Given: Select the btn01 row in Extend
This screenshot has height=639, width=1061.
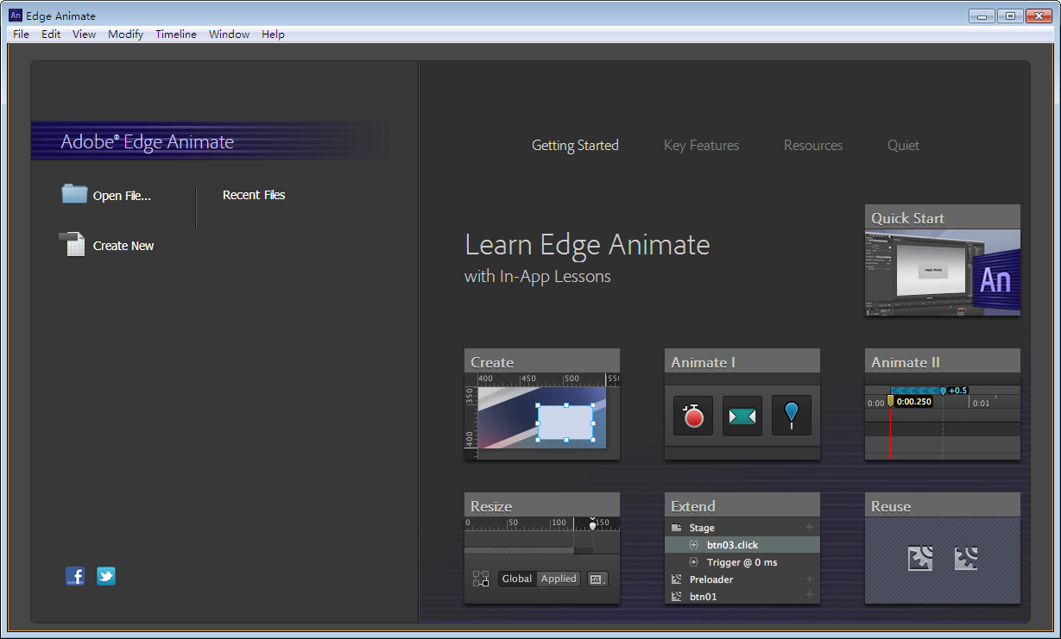Looking at the screenshot, I should [x=742, y=596].
